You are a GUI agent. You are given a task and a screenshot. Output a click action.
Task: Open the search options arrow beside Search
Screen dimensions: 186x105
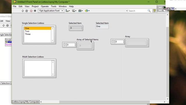tap(127, 11)
